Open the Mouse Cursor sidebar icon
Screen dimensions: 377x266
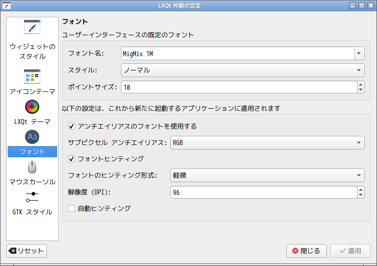click(x=32, y=167)
